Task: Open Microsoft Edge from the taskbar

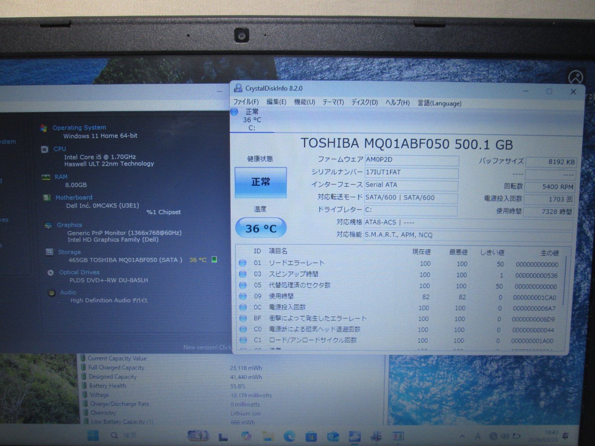Action: tap(289, 436)
